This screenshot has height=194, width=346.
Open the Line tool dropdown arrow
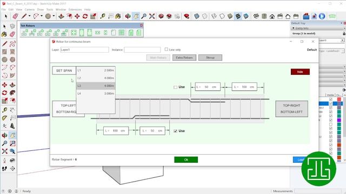pyautogui.click(x=29, y=16)
